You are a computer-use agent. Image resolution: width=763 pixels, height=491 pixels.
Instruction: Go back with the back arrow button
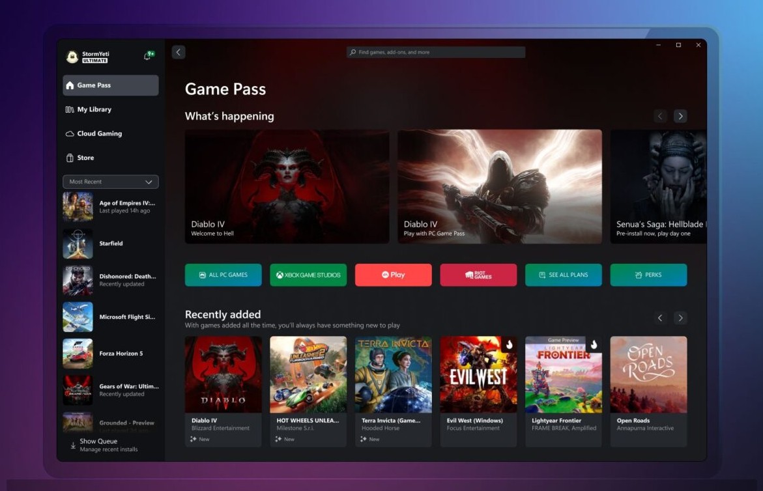[x=179, y=52]
